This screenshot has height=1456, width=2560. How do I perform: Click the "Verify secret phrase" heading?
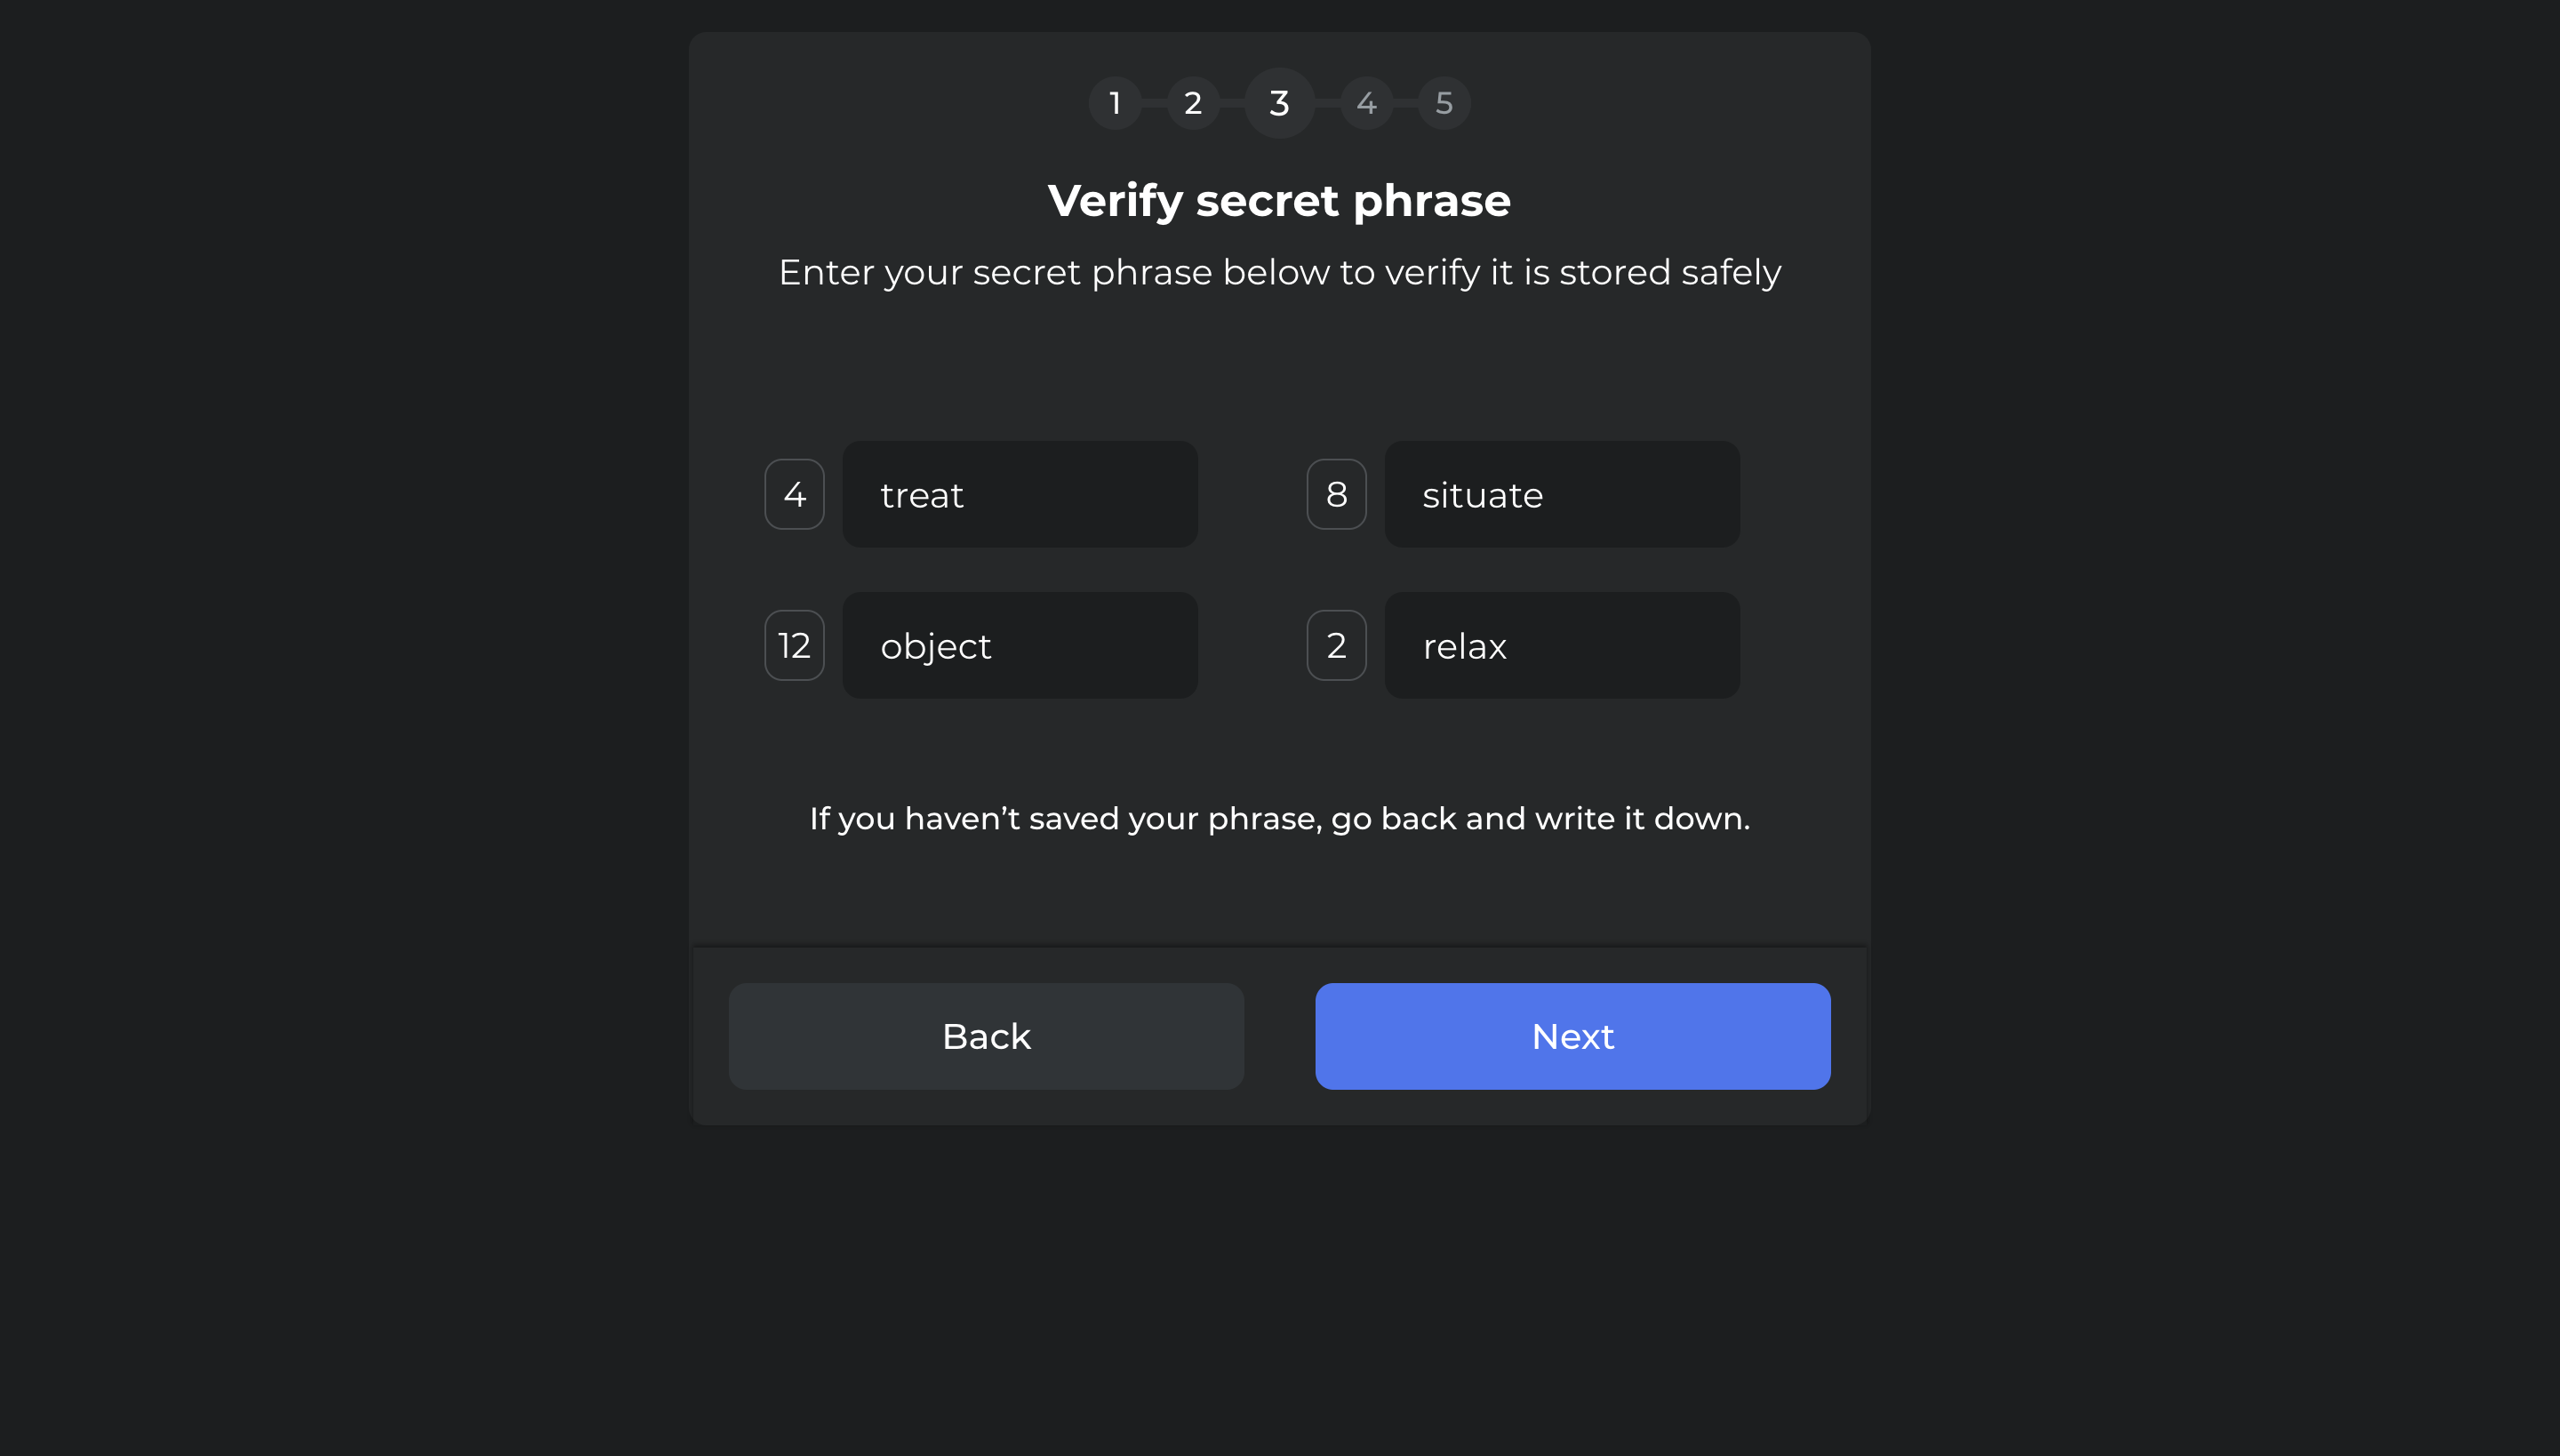pos(1279,200)
